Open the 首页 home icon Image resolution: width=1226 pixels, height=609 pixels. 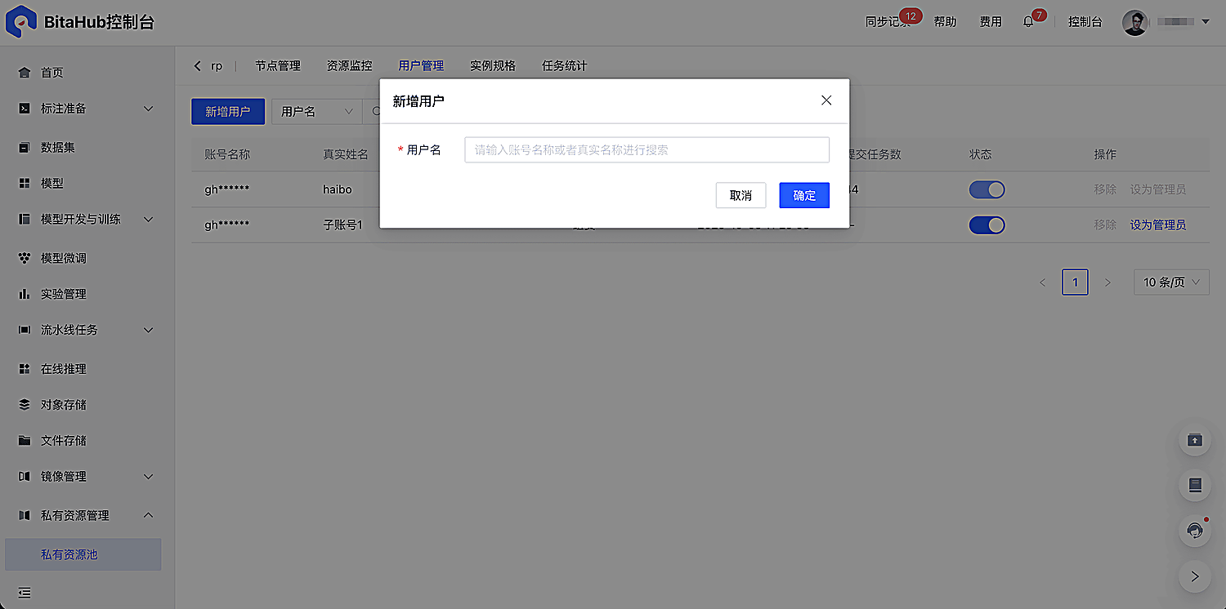tap(25, 73)
